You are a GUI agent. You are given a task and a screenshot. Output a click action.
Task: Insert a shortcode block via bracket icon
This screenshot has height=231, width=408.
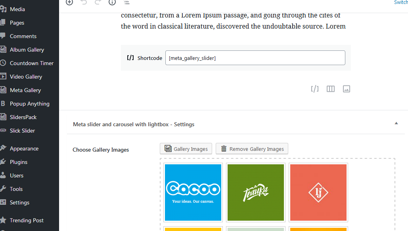coord(314,89)
